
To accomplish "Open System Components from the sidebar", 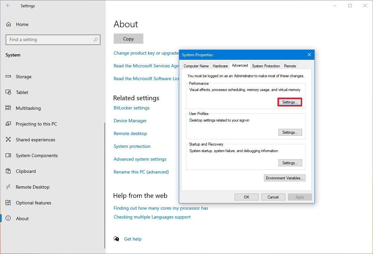I will point(9,155).
